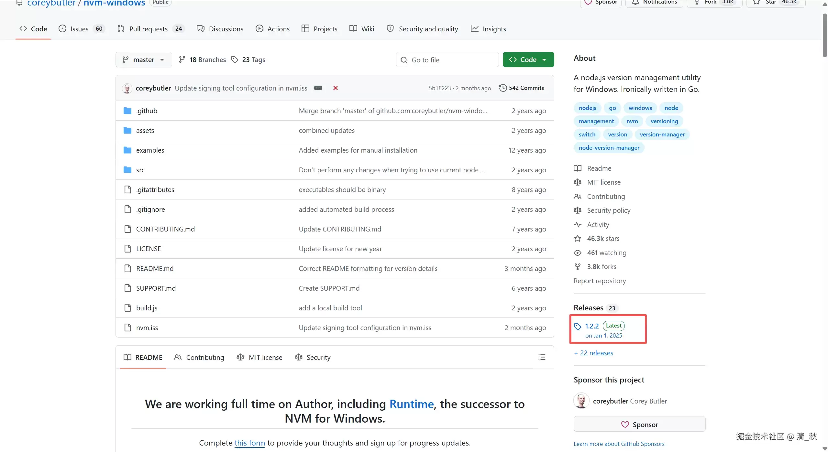The image size is (828, 452).
Task: Click the scale icon beside MIT license in About
Action: (x=578, y=182)
